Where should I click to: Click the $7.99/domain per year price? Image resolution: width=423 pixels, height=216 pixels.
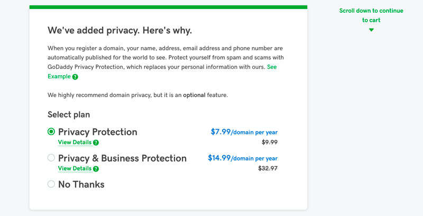tap(244, 132)
